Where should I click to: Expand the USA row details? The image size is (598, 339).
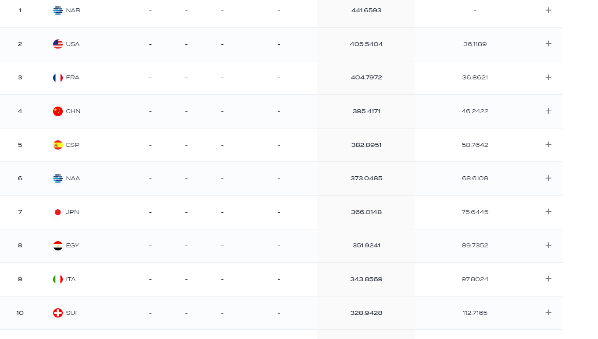pos(548,43)
